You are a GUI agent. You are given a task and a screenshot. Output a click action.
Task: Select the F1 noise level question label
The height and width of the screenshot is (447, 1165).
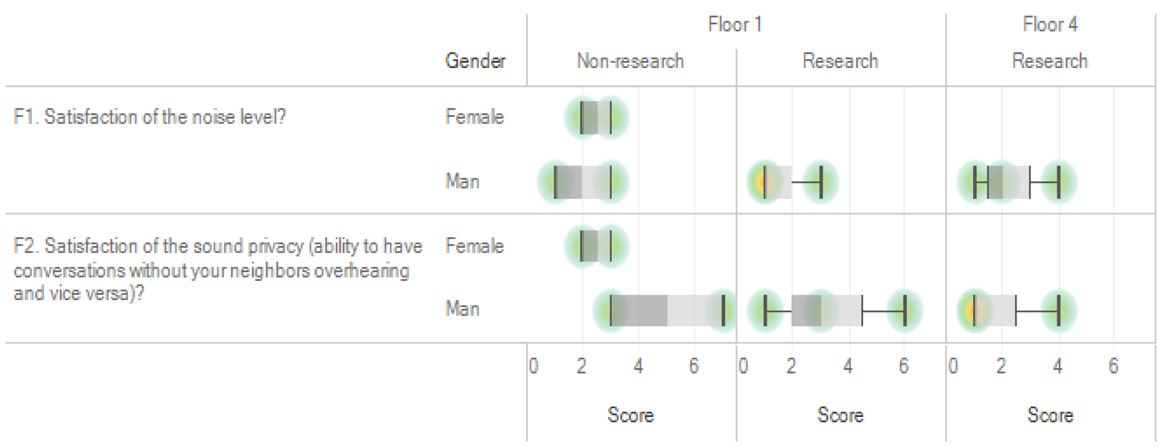[150, 117]
